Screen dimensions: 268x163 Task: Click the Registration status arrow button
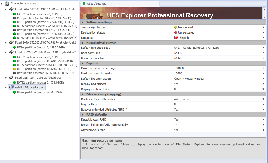pos(263,32)
